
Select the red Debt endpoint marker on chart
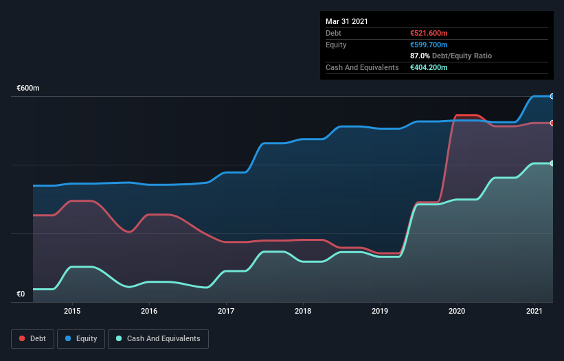point(552,123)
